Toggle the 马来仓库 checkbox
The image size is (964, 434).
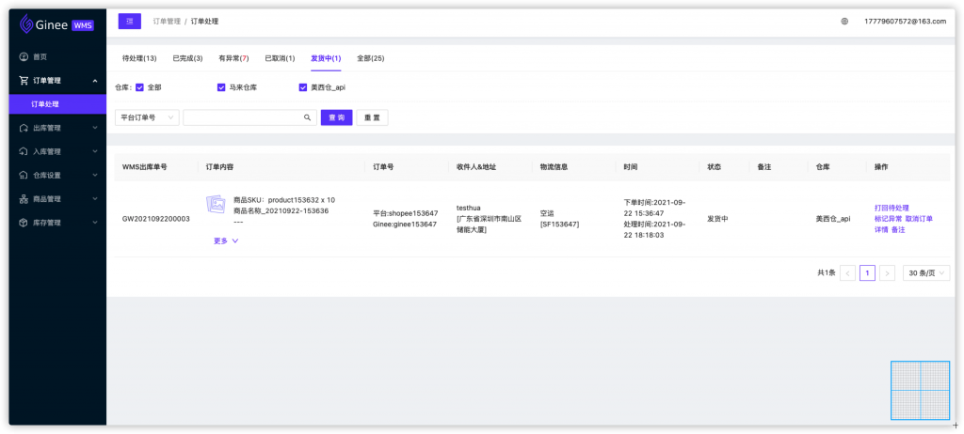coord(221,87)
